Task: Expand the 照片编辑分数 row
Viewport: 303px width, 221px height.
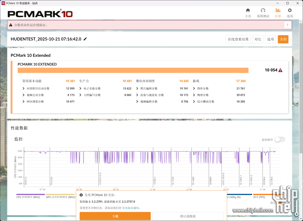Action: click(x=138, y=89)
